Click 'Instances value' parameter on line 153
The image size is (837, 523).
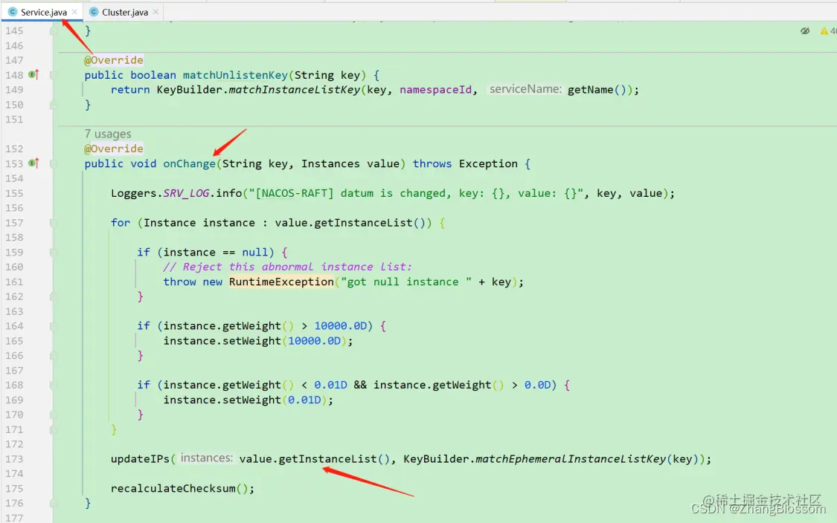350,163
